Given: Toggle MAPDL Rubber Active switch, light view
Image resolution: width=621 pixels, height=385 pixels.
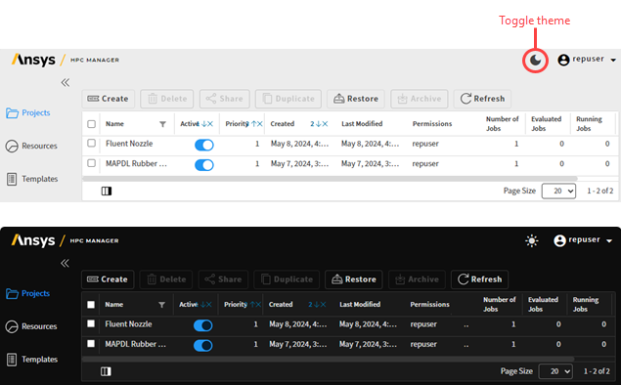Looking at the screenshot, I should (204, 164).
